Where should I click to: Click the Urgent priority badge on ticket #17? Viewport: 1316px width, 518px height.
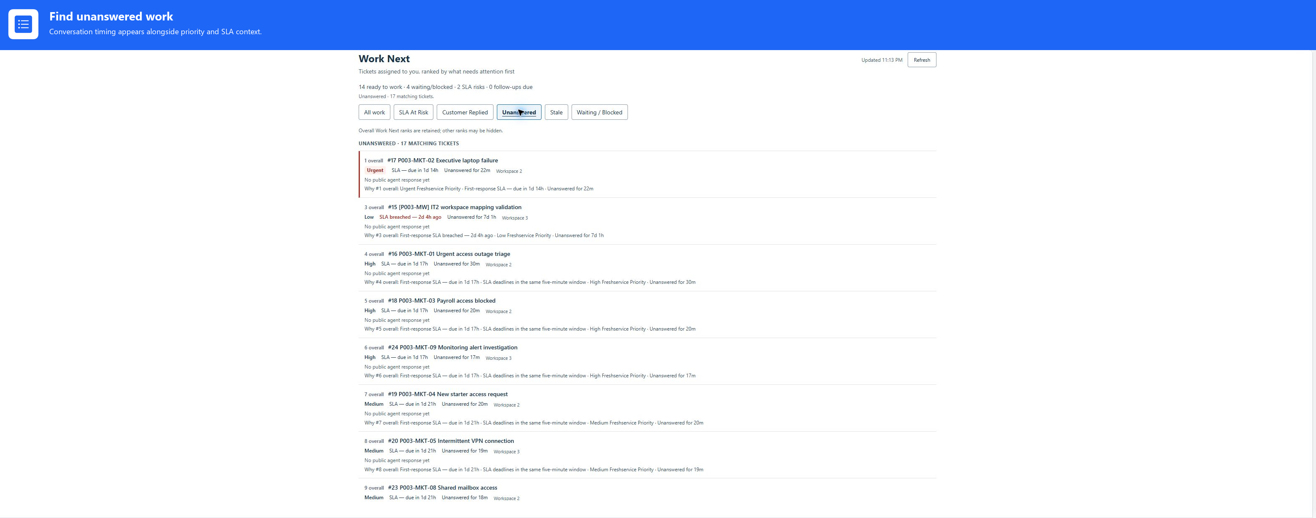coord(375,170)
